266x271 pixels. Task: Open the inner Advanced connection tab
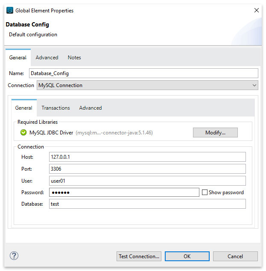click(91, 108)
